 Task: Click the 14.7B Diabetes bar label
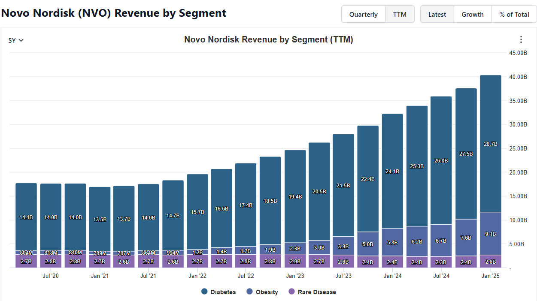(173, 216)
